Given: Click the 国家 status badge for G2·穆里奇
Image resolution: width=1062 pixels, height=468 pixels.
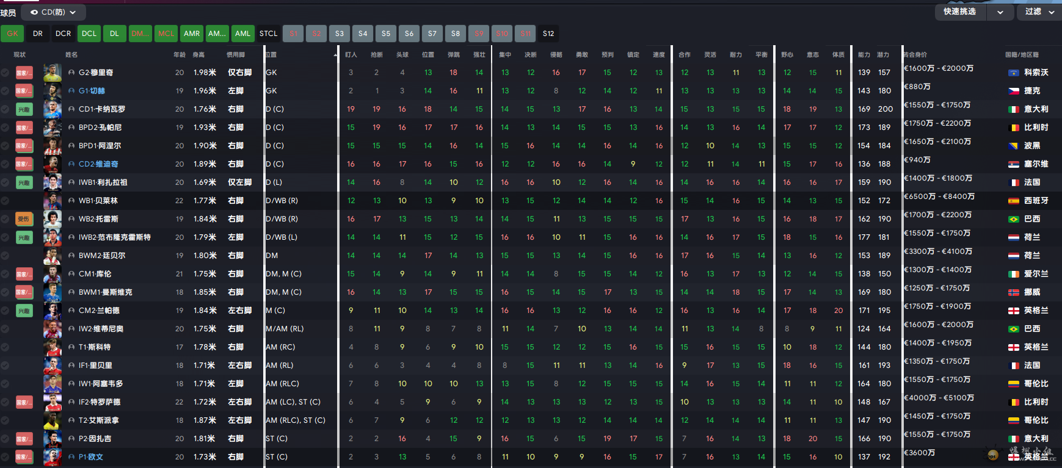Looking at the screenshot, I should click(24, 73).
